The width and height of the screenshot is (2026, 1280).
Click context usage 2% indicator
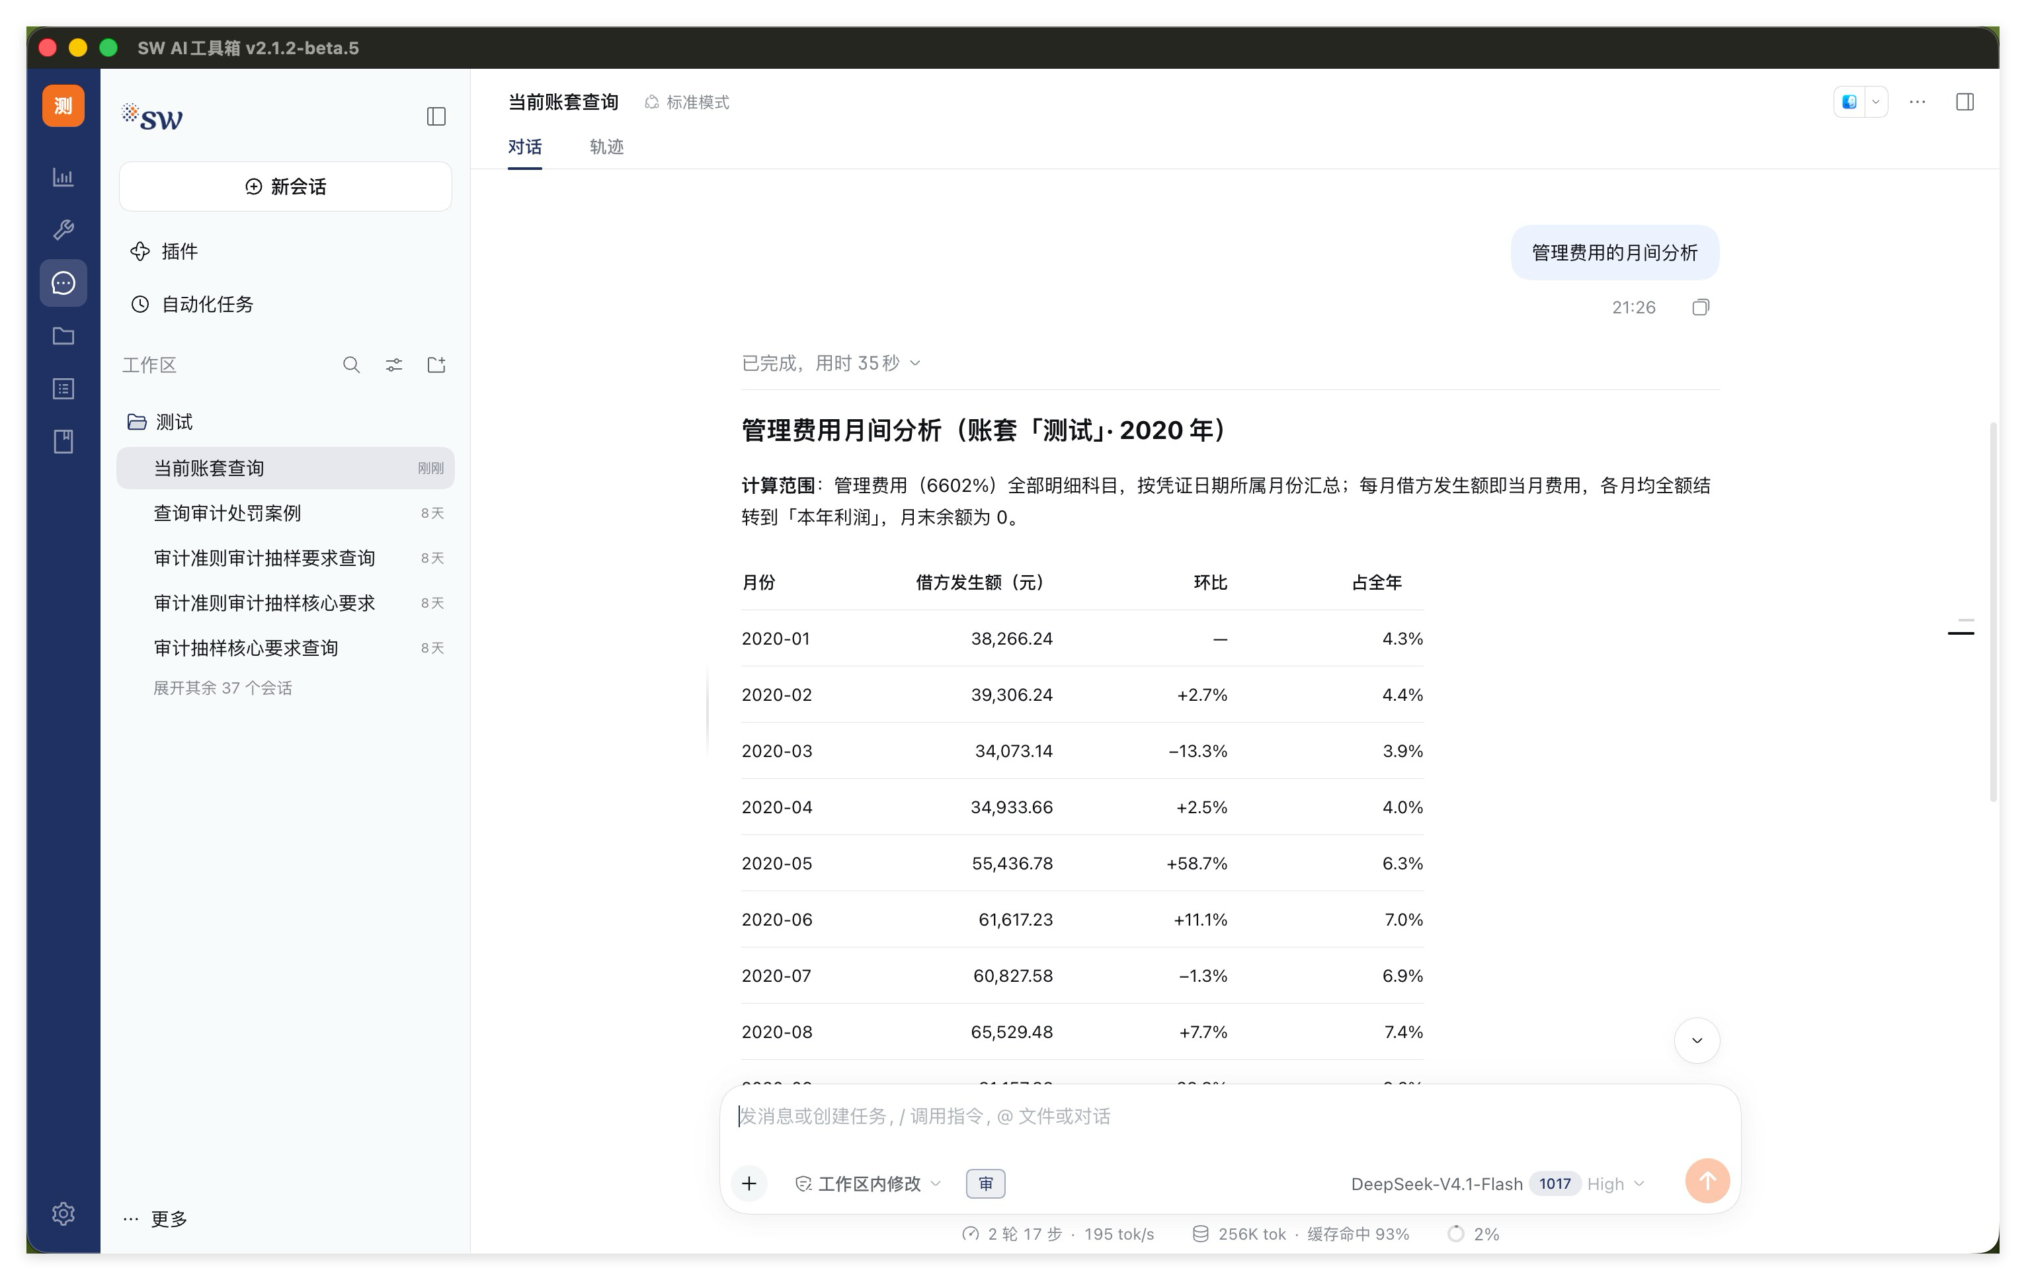(x=1473, y=1234)
